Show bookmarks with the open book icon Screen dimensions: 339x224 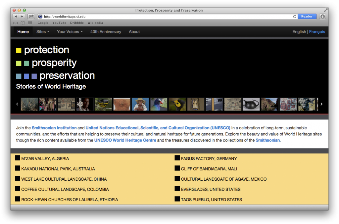(23, 23)
